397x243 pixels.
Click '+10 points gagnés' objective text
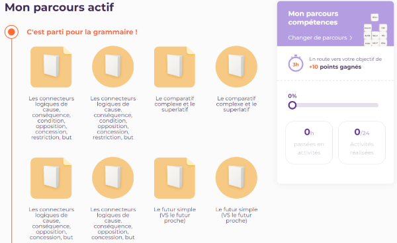(x=335, y=67)
